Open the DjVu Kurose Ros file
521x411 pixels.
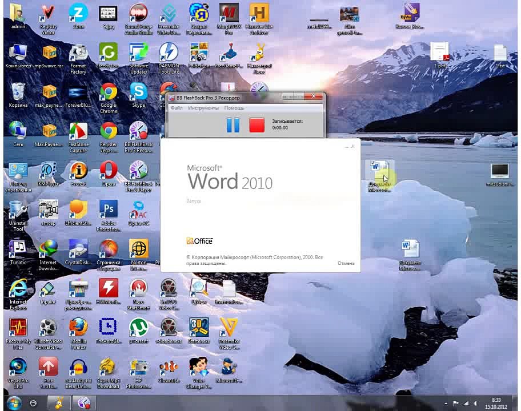click(x=410, y=16)
